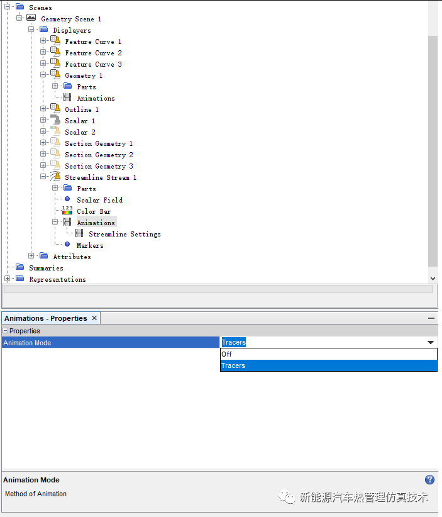Expand the Scalar 1 node
This screenshot has width=442, height=517.
(x=43, y=120)
